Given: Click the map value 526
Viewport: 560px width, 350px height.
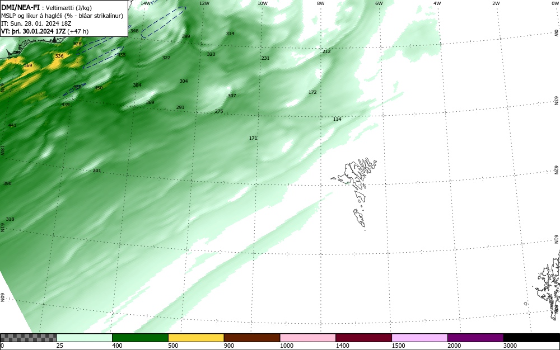Looking at the screenshot, I should 77,44.
